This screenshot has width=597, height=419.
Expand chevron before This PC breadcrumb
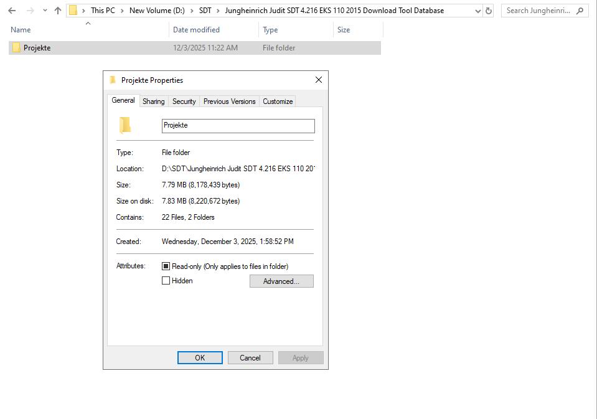(x=83, y=11)
